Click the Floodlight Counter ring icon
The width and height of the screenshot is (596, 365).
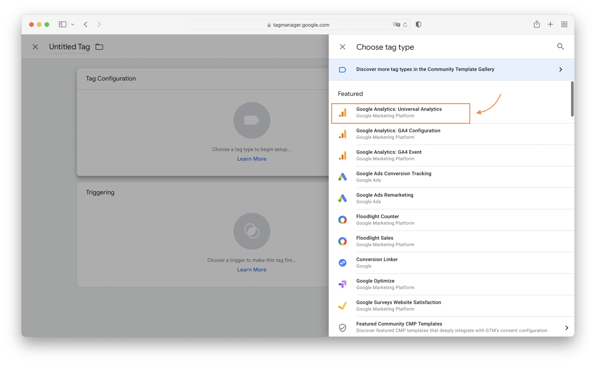pyautogui.click(x=342, y=220)
